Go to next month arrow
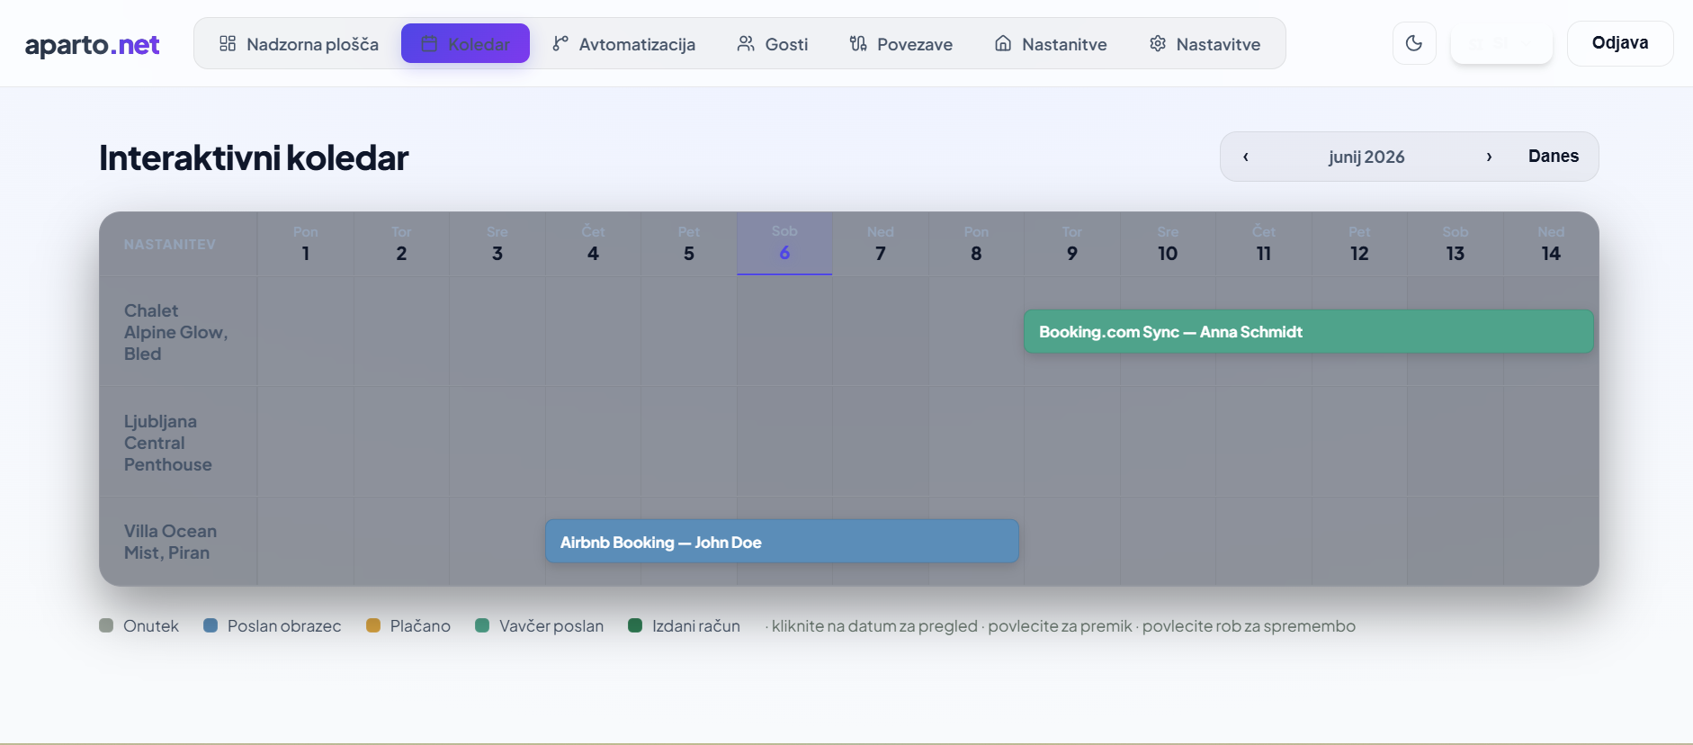The image size is (1693, 745). click(1489, 157)
